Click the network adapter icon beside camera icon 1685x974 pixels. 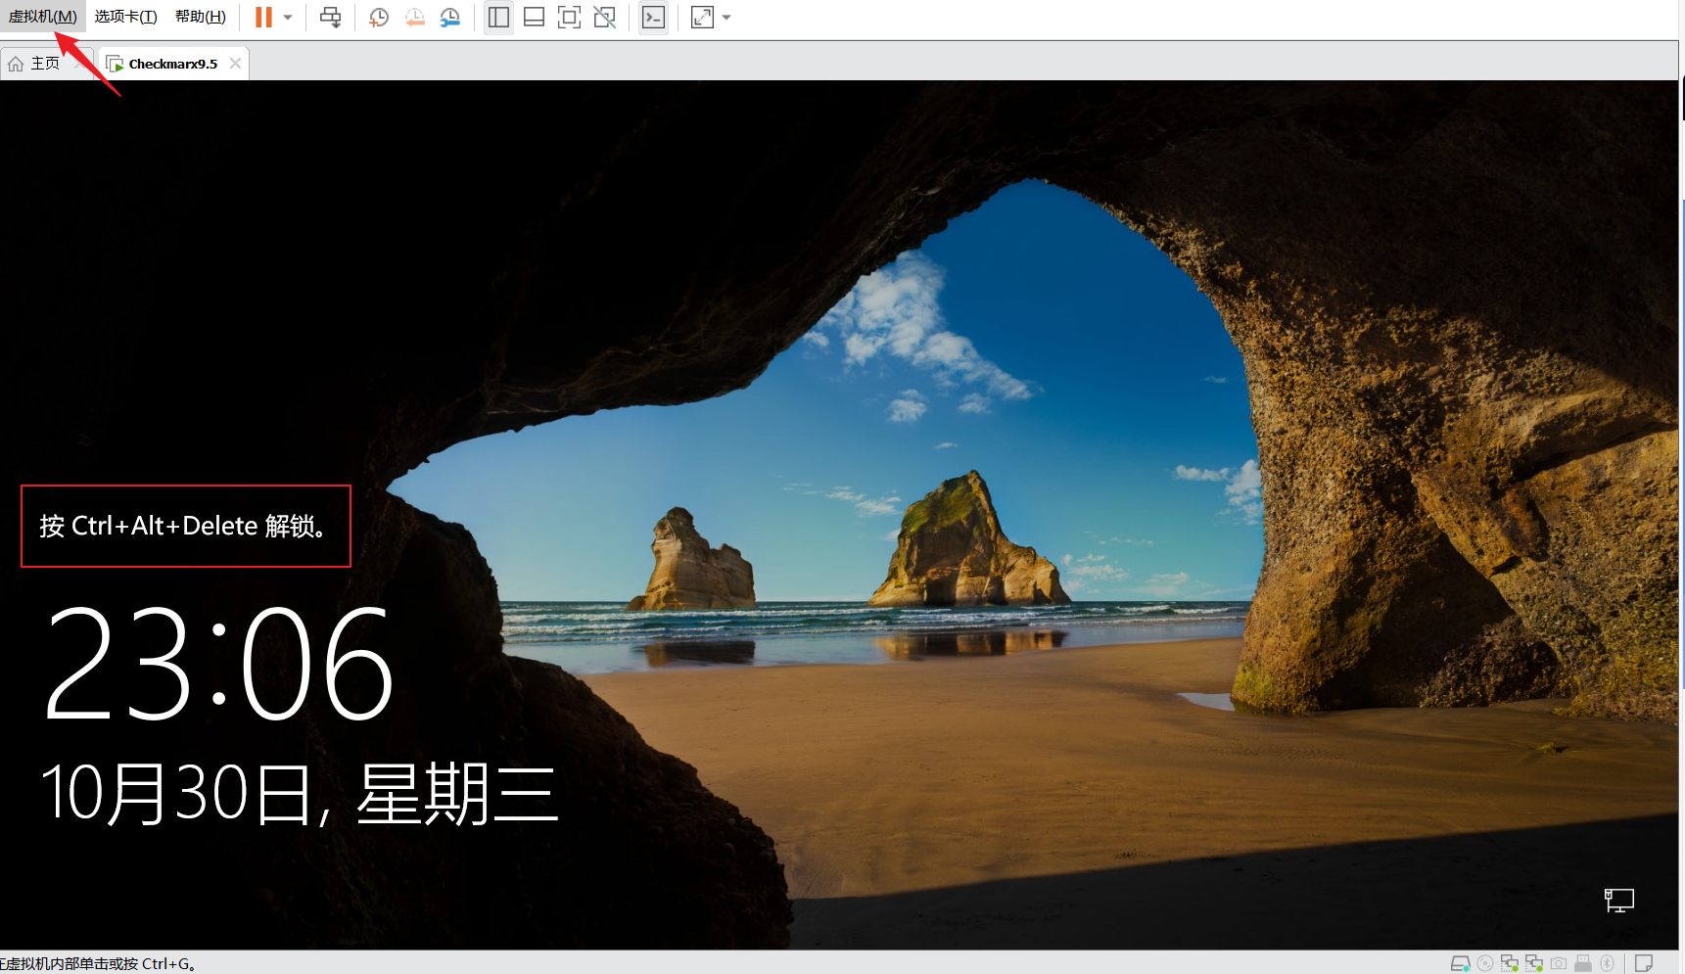pyautogui.click(x=1534, y=963)
